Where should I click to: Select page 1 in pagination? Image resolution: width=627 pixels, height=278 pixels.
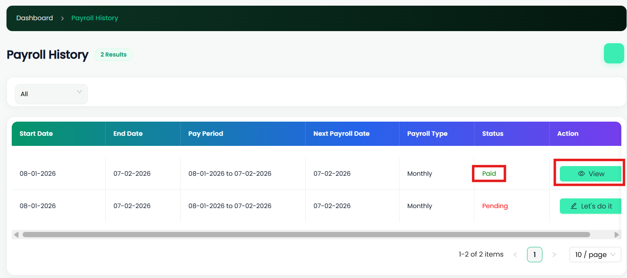click(535, 255)
